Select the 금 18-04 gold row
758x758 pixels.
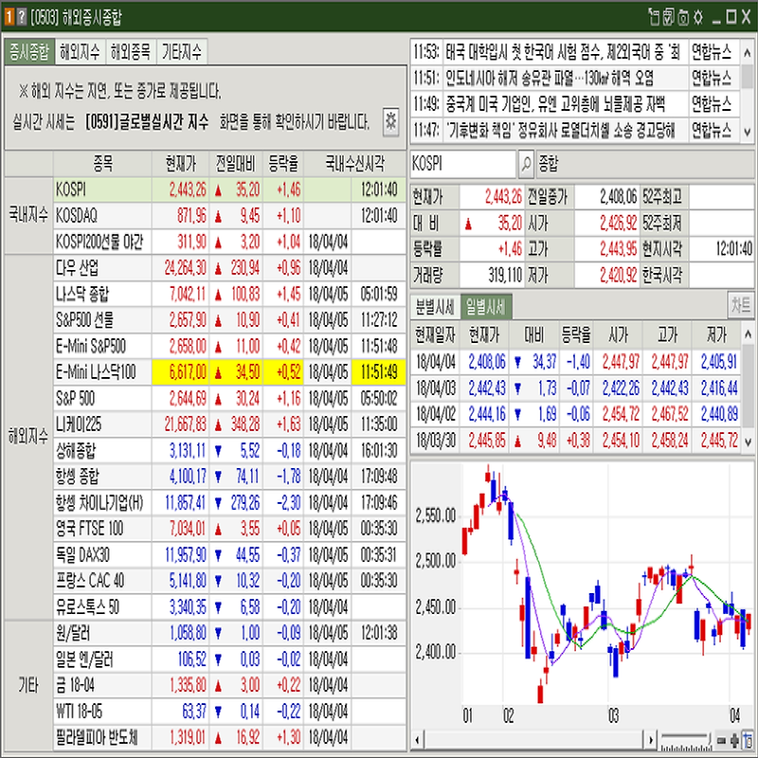click(229, 685)
